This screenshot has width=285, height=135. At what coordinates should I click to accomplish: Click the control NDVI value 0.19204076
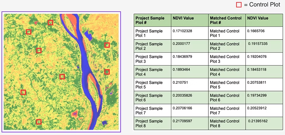point(257,57)
